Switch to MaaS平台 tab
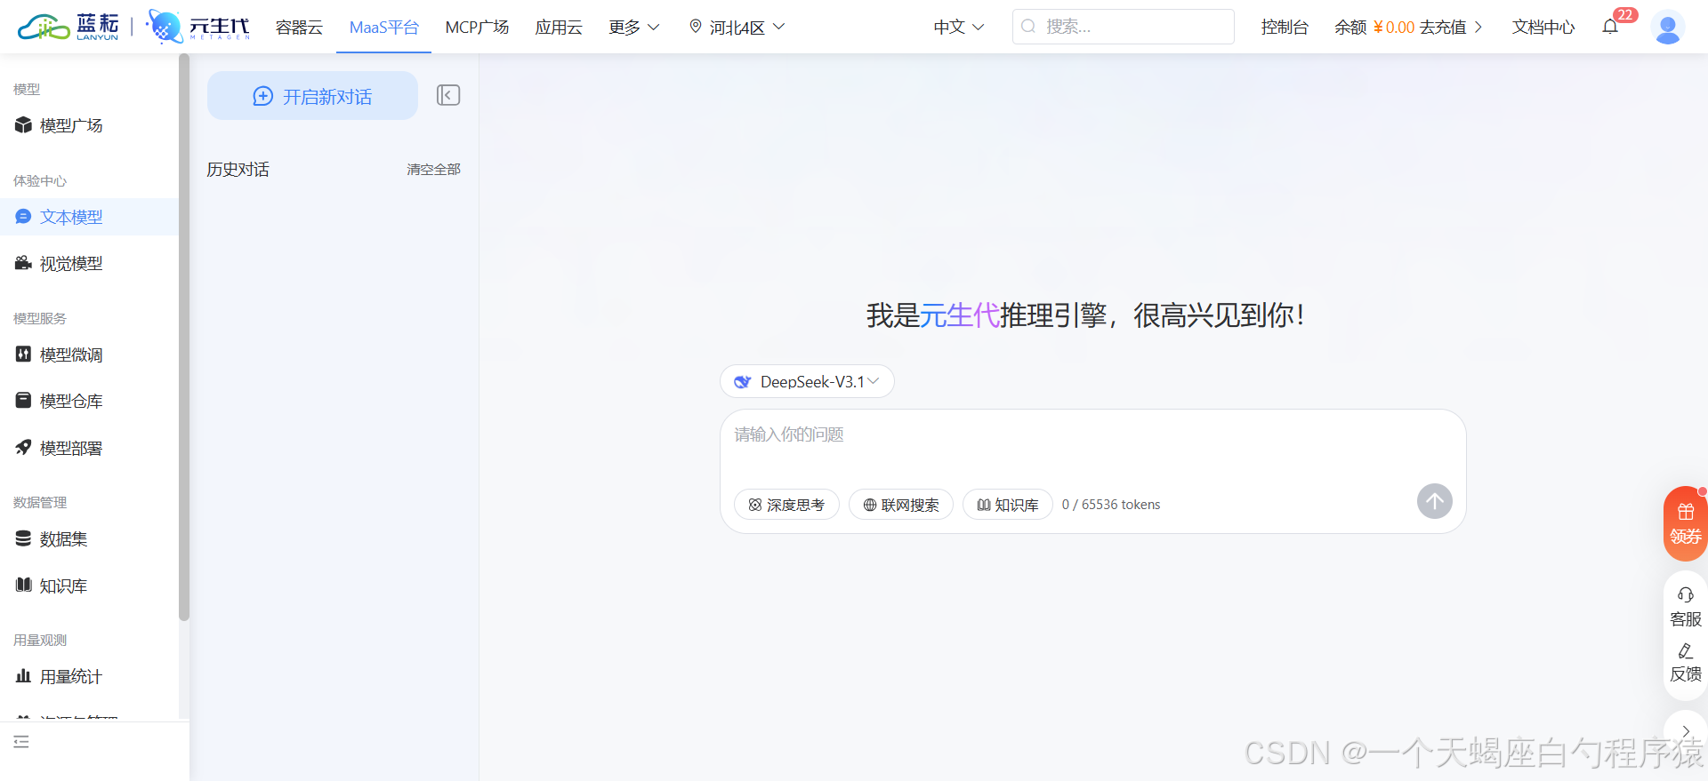Viewport: 1708px width, 781px height. click(383, 27)
